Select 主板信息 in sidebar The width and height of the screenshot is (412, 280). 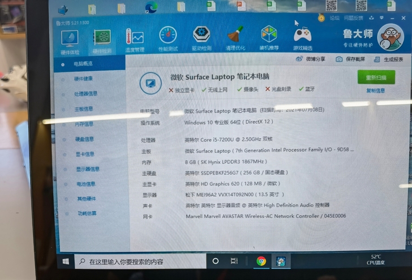(84, 109)
